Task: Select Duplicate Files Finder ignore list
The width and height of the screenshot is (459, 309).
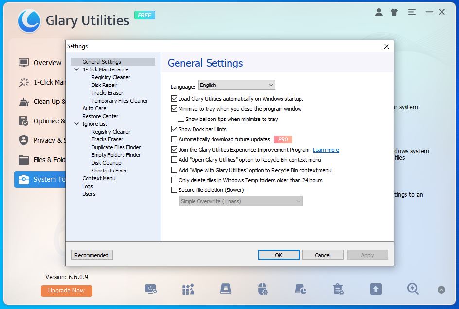Action: (x=116, y=147)
